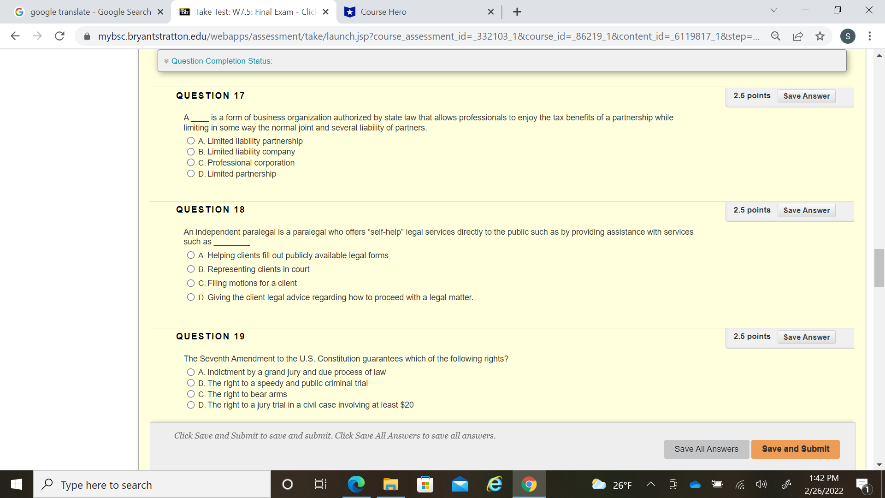Screen dimensions: 885x498
Task: Open the speaker volume icon in system tray
Action: [761, 484]
